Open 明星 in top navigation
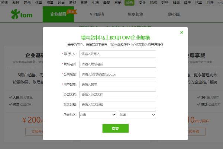Image resolution: width=223 pixels, height=149 pixels. (x=50, y=3)
